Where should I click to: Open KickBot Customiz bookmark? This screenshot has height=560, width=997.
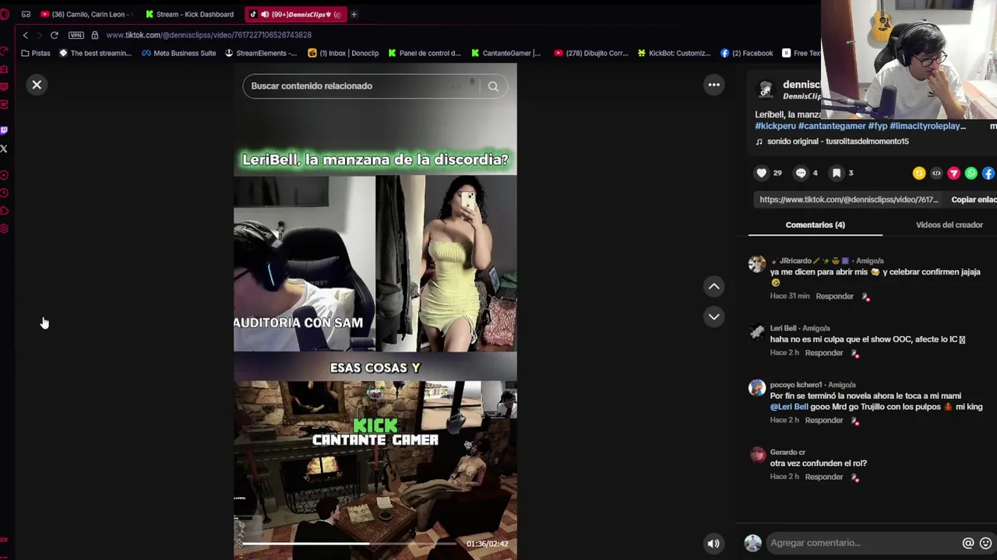pyautogui.click(x=674, y=53)
